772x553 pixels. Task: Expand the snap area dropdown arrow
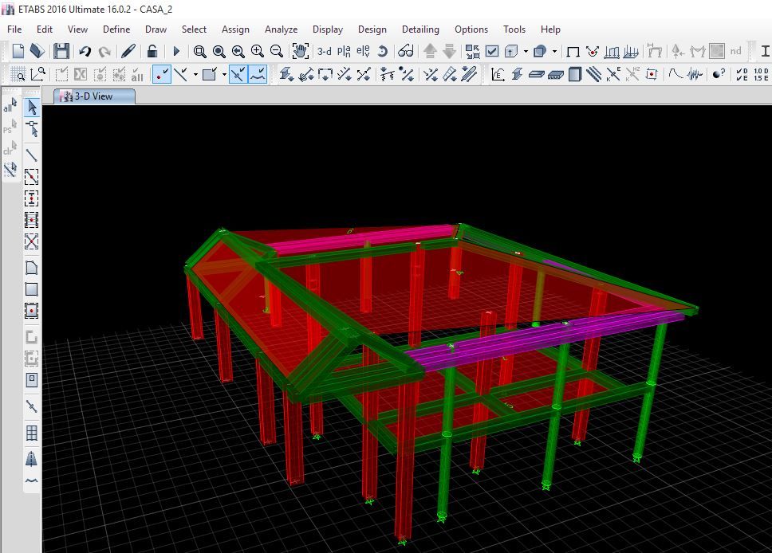click(x=224, y=74)
